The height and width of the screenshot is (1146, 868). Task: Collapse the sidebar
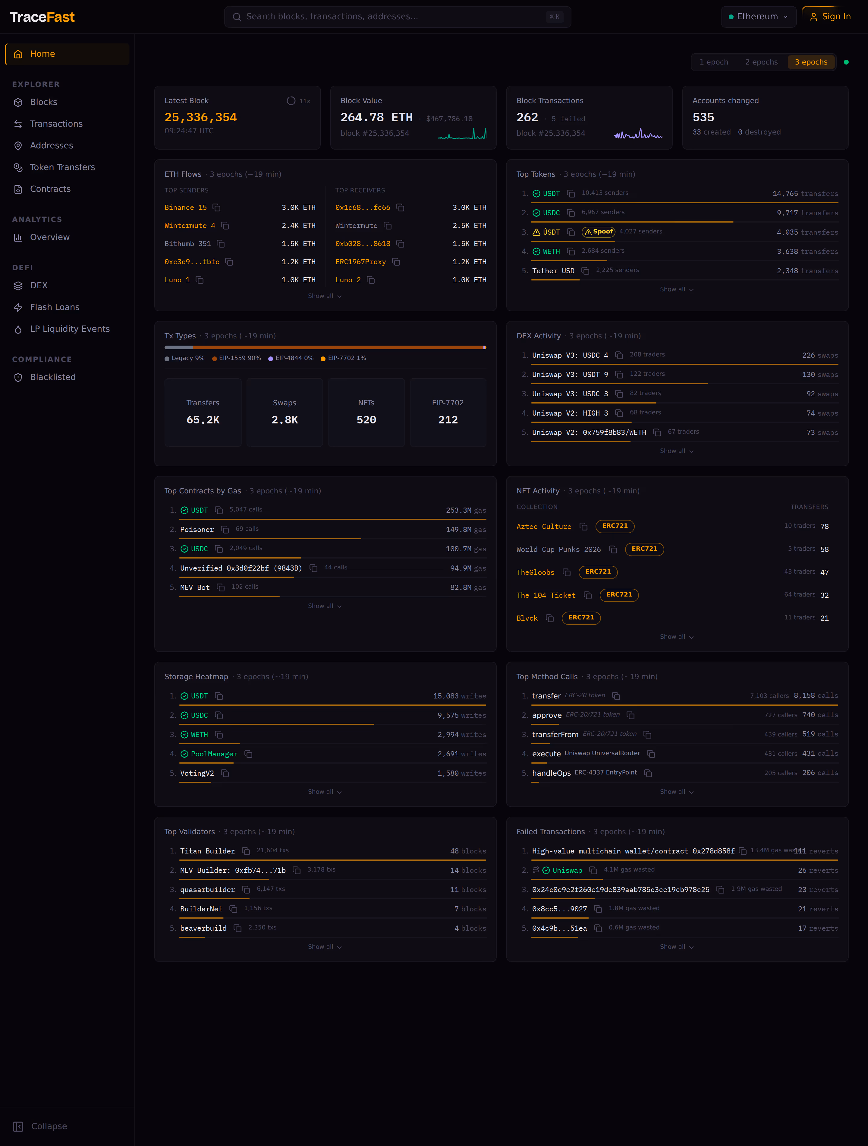[x=40, y=1126]
